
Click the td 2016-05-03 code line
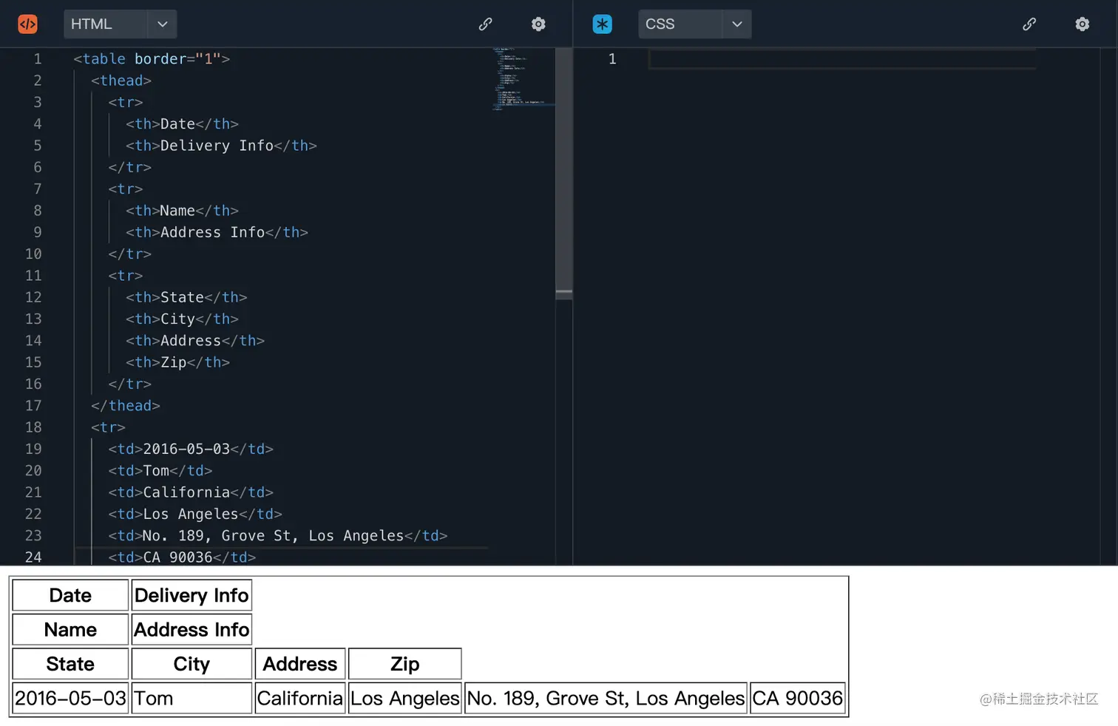point(191,449)
